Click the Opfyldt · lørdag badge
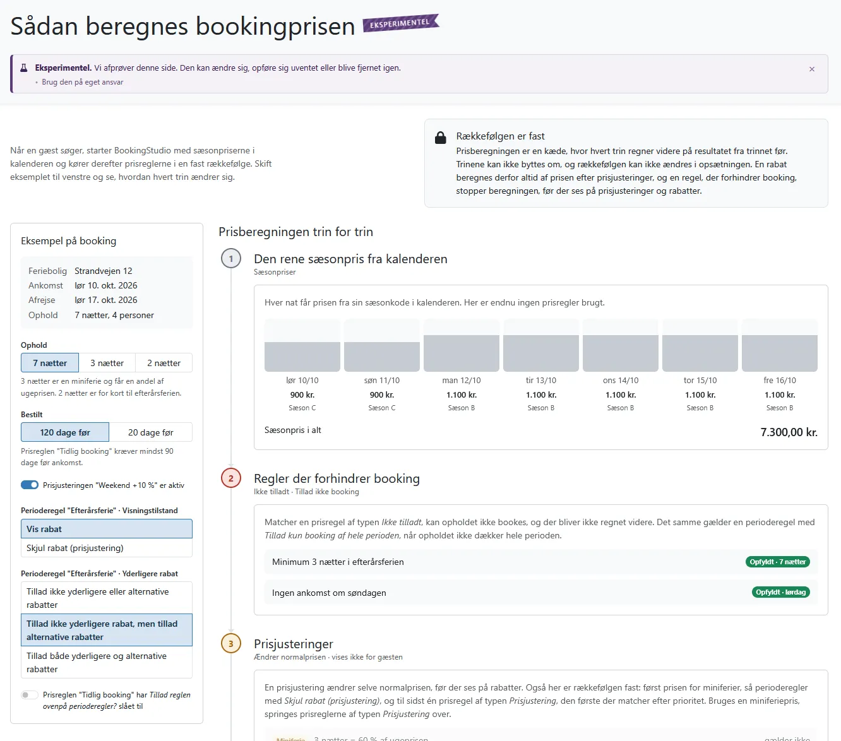The width and height of the screenshot is (841, 741). [781, 592]
